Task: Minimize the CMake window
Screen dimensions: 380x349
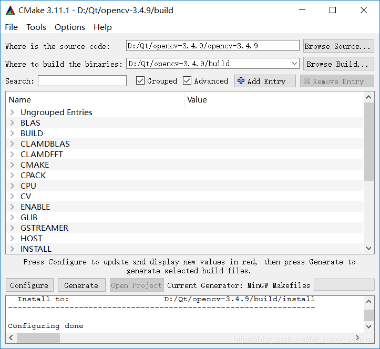Action: click(302, 10)
